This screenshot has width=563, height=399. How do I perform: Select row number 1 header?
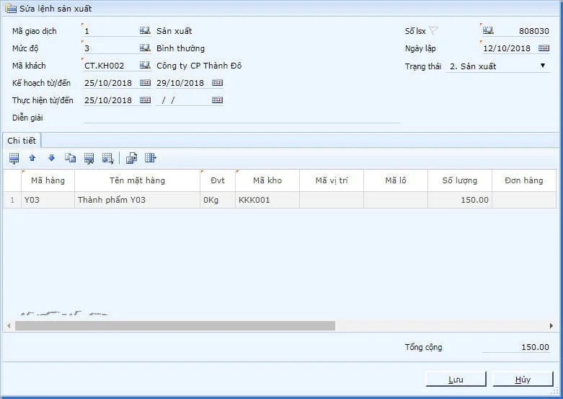pos(12,200)
